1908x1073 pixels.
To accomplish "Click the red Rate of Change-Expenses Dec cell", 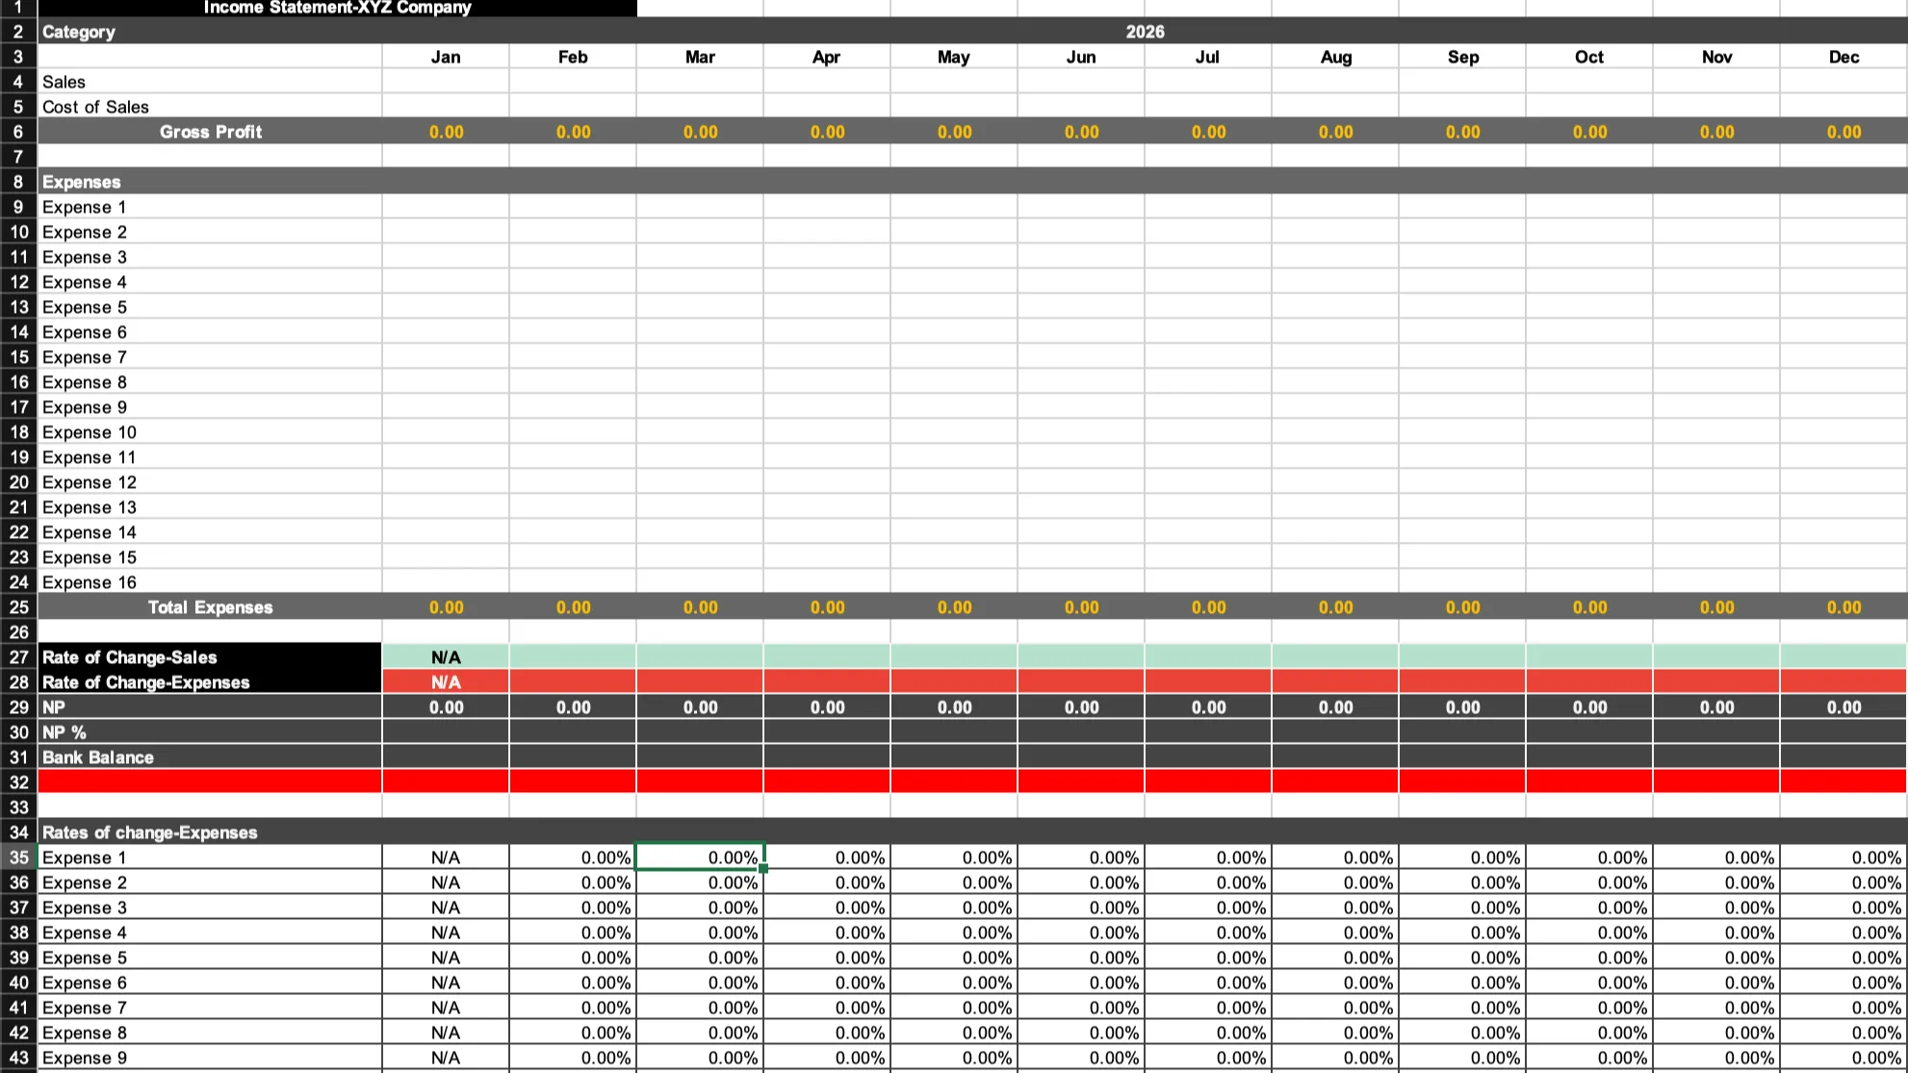I will click(x=1843, y=682).
